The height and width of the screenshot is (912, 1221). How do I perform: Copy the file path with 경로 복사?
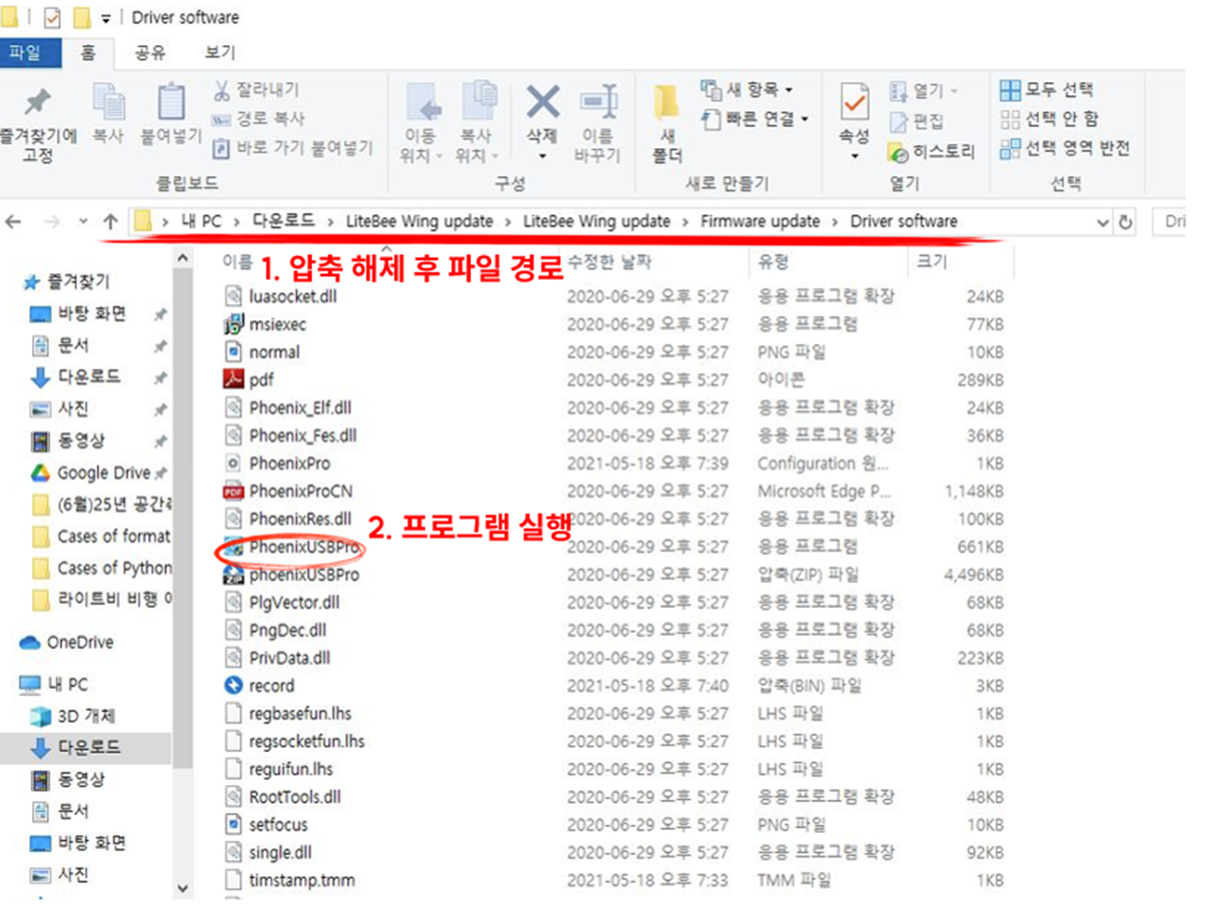click(x=259, y=119)
